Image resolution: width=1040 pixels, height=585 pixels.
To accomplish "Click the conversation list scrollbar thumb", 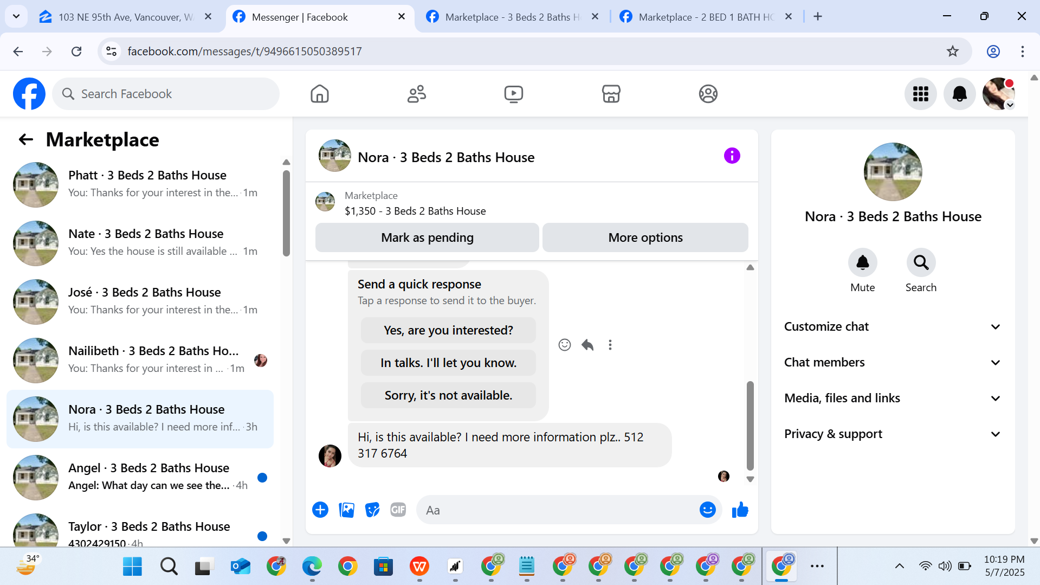I will tap(286, 213).
